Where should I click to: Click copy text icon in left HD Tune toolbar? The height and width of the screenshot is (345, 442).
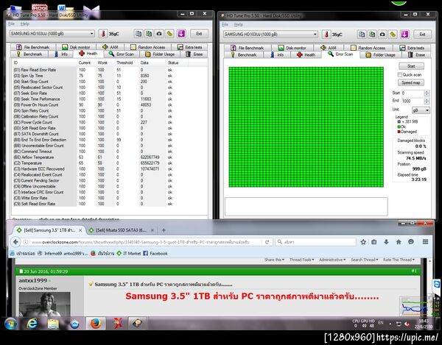tap(138, 34)
